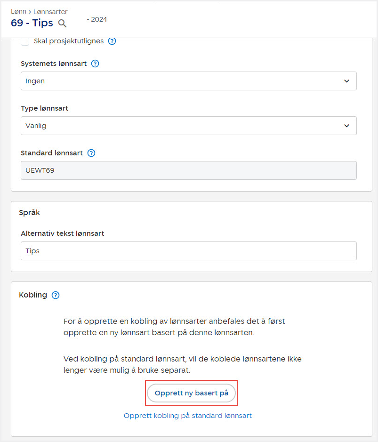The width and height of the screenshot is (378, 442).
Task: Open the Standard lønnsart help tooltip
Action: (91, 153)
